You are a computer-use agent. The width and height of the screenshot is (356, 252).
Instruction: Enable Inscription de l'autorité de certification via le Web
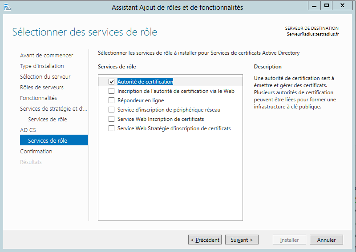click(111, 91)
